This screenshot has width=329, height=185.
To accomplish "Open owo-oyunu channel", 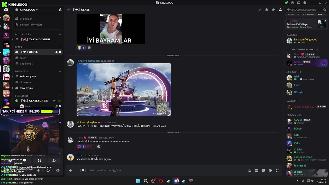I will 38,88.
